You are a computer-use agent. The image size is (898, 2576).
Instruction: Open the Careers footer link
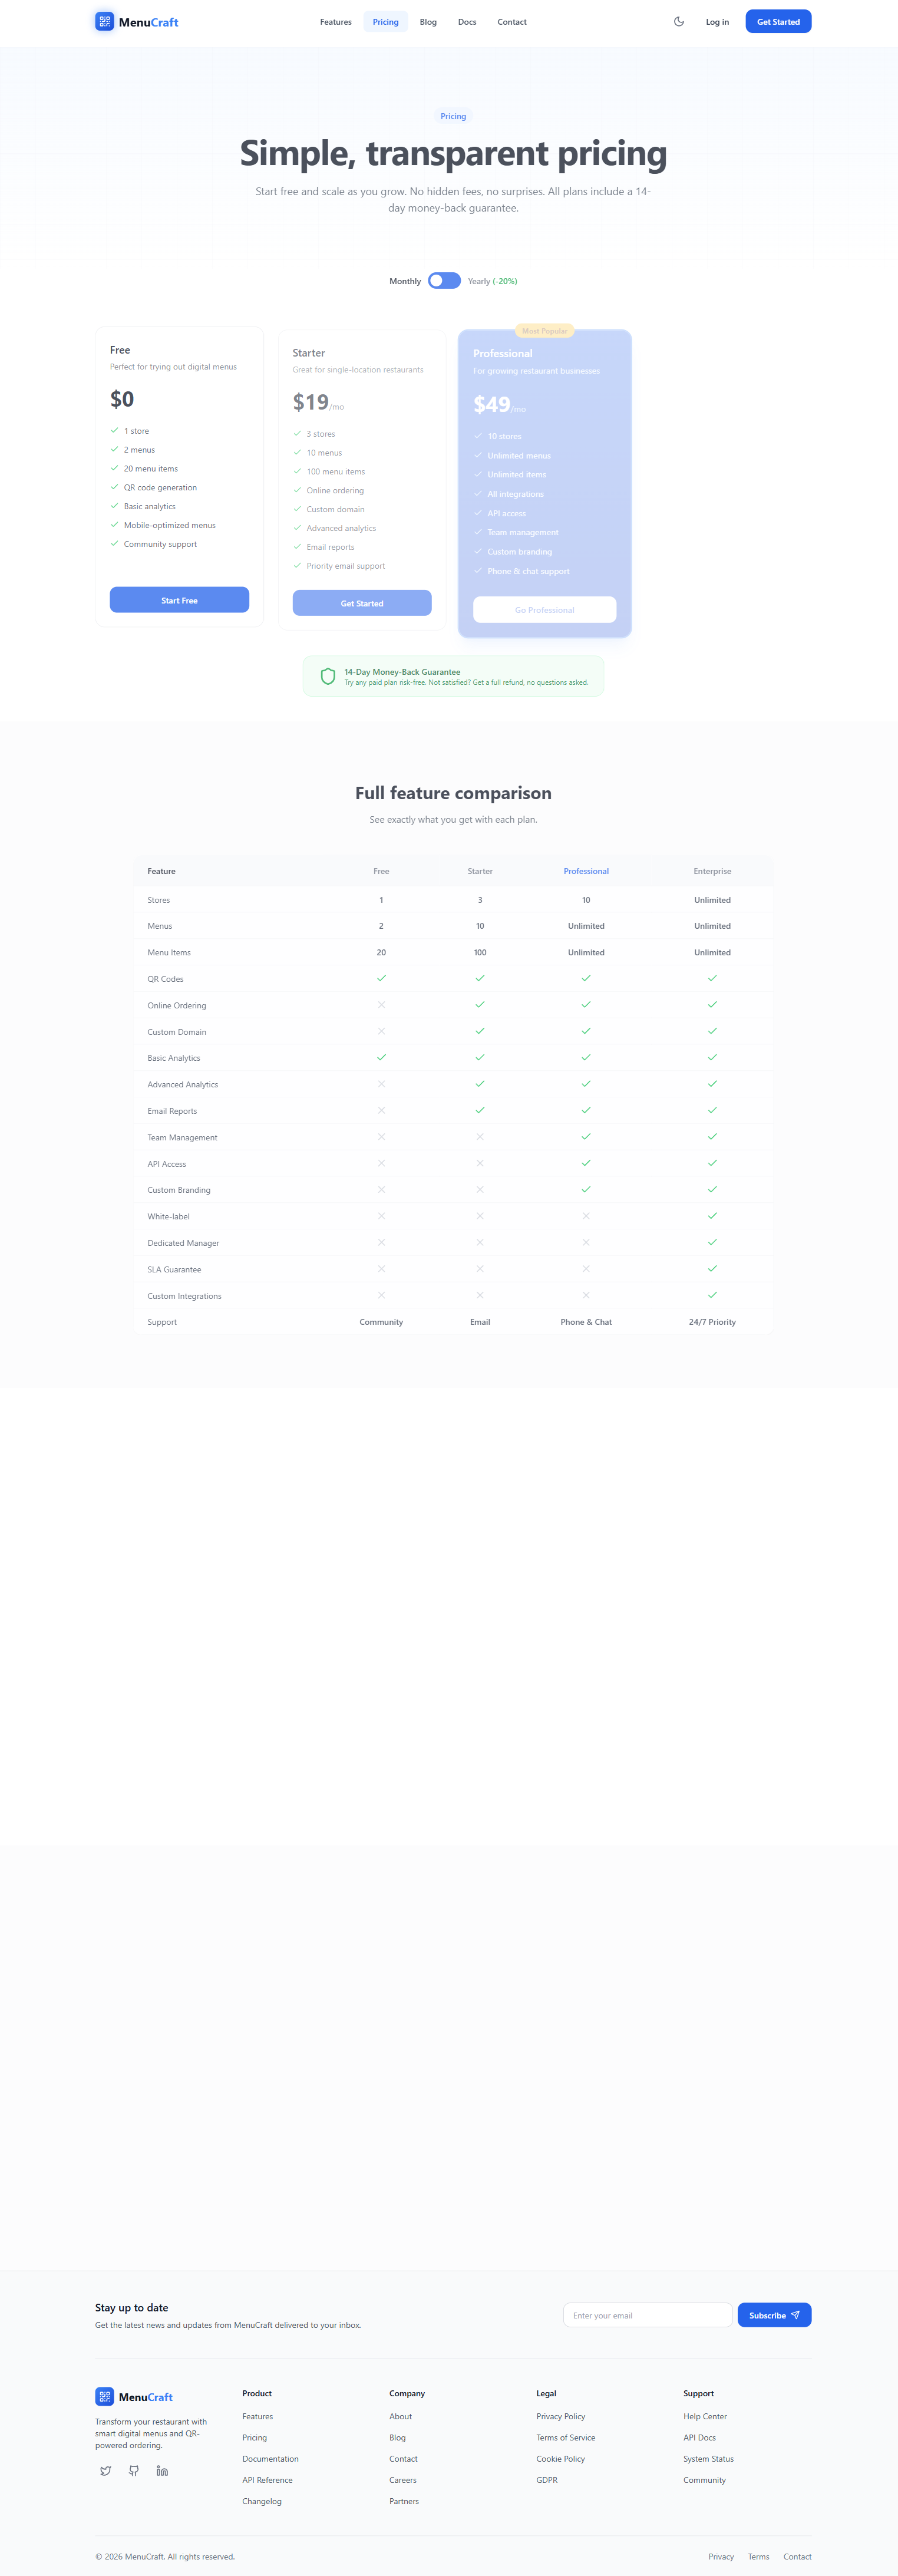tap(403, 2480)
